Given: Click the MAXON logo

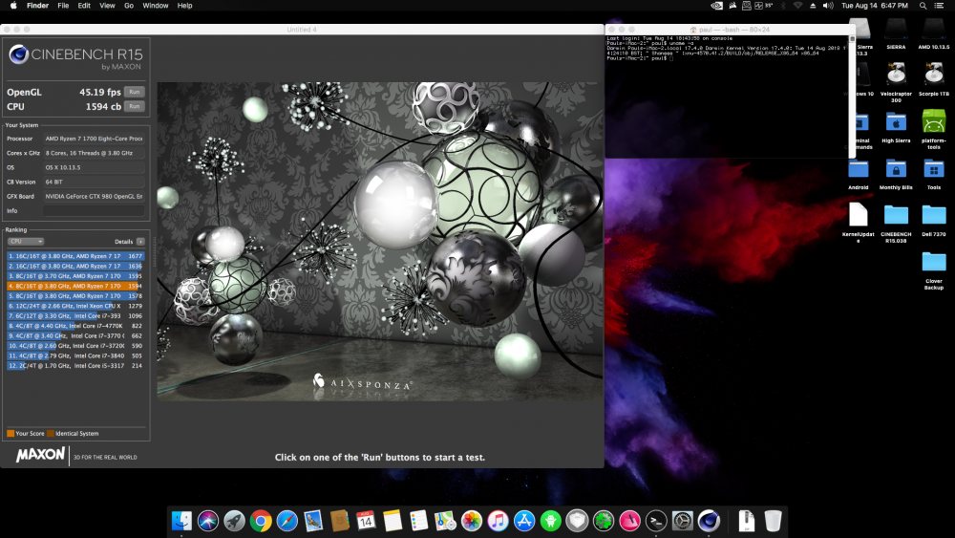Looking at the screenshot, I should pos(40,455).
